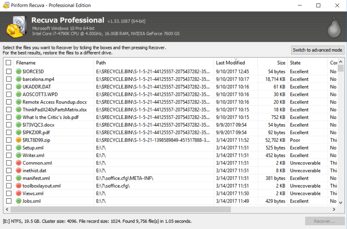The width and height of the screenshot is (347, 229).
Task: Tick the checkbox for Setup.xml
Action: 9,148
